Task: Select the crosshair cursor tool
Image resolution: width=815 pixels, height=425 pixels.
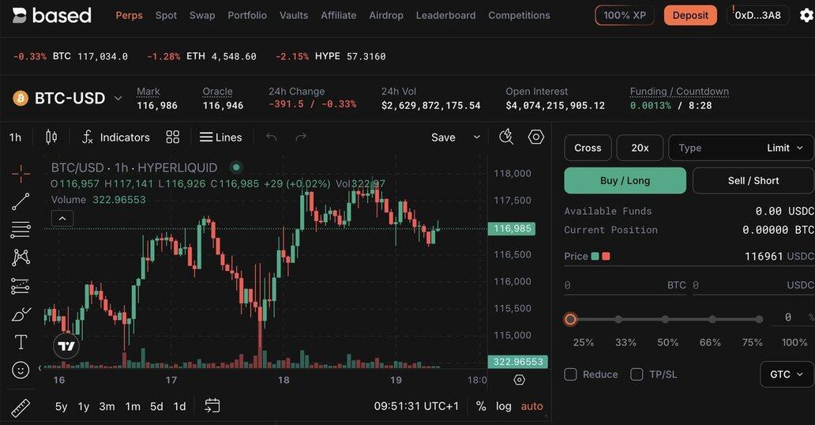Action: coord(21,174)
